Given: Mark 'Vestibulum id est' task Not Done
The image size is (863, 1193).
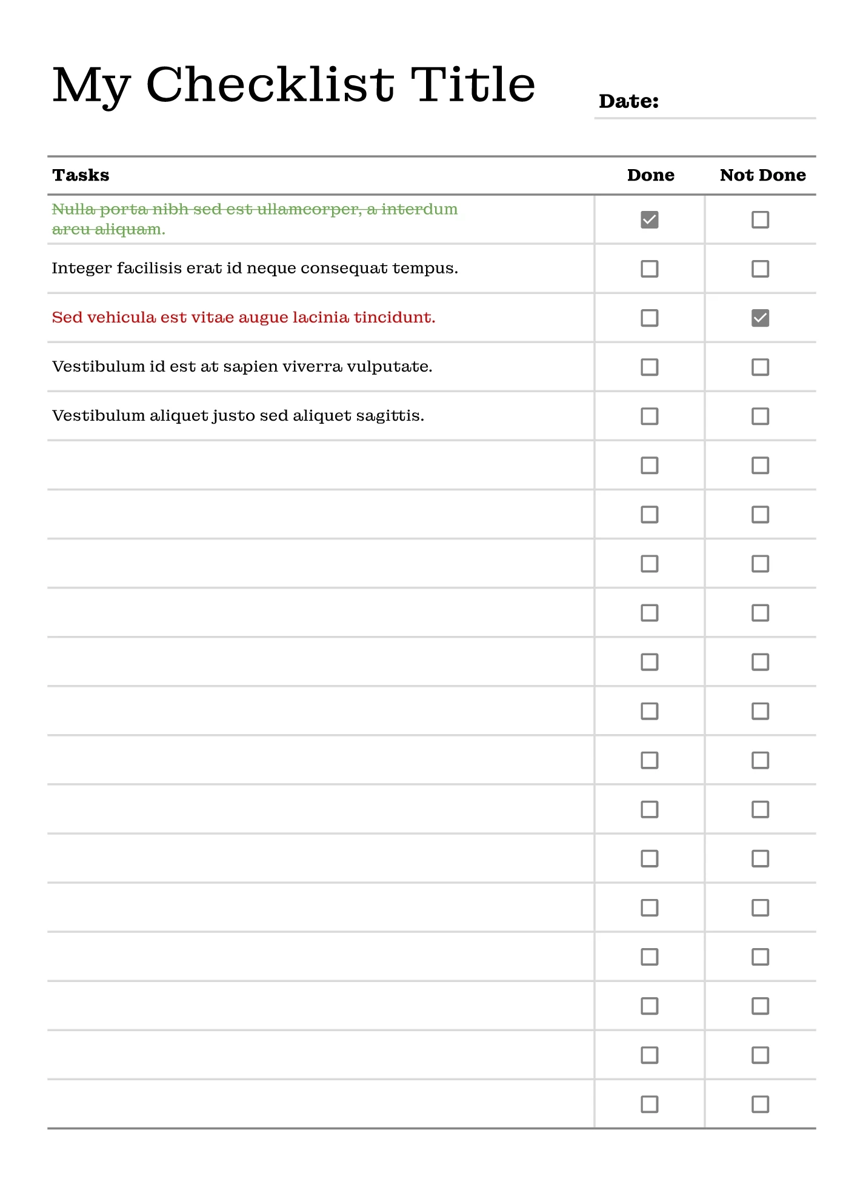Looking at the screenshot, I should pyautogui.click(x=760, y=367).
